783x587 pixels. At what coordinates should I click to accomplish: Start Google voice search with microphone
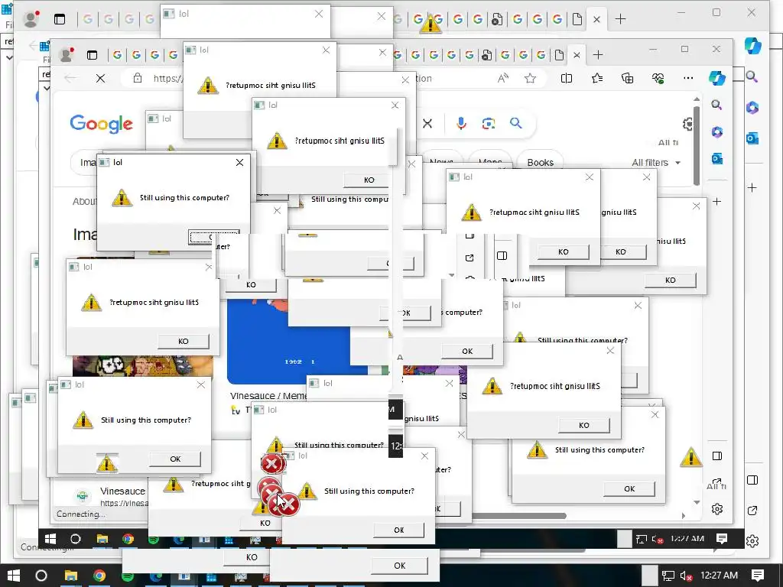(x=461, y=123)
